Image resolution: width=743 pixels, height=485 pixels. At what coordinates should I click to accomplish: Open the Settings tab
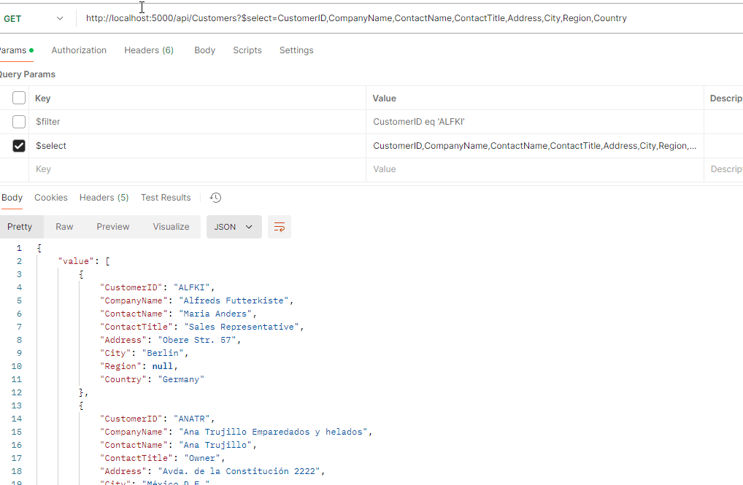pyautogui.click(x=296, y=50)
